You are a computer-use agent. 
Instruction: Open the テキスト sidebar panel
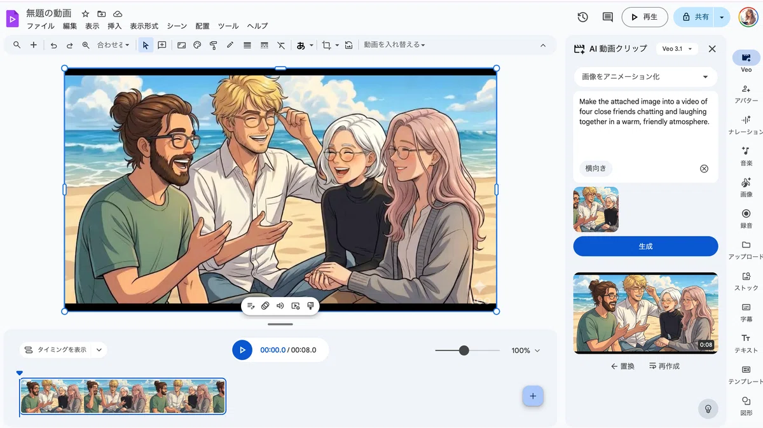[746, 343]
